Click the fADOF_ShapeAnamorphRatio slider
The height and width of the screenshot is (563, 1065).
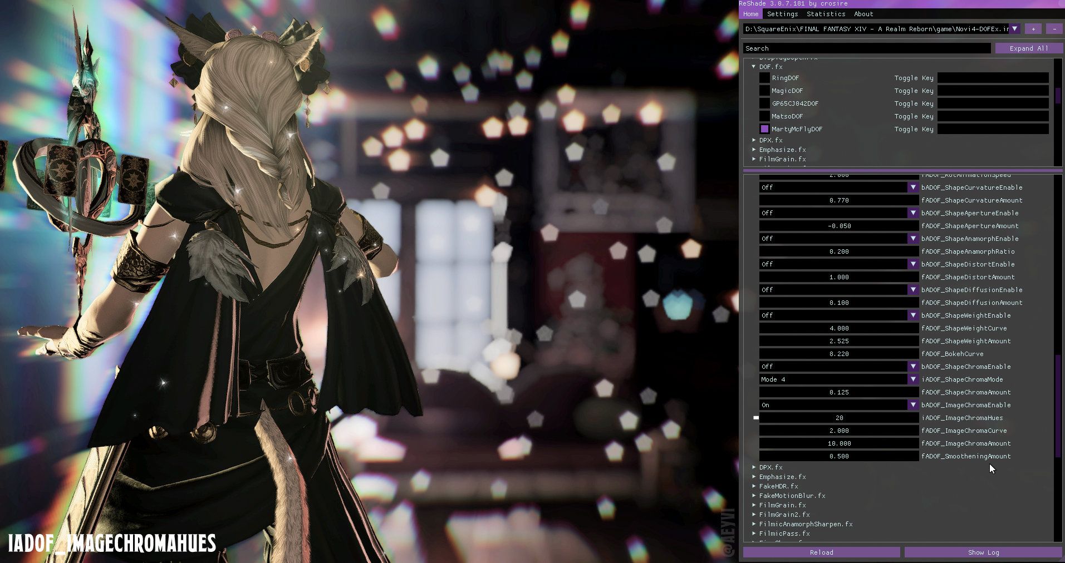coord(839,251)
